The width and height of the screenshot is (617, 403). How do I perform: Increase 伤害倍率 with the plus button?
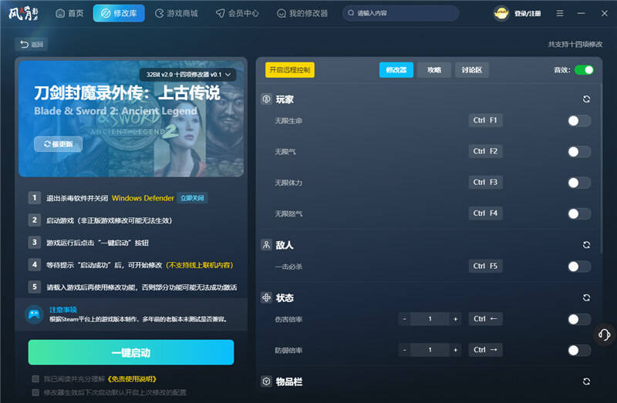(x=455, y=319)
